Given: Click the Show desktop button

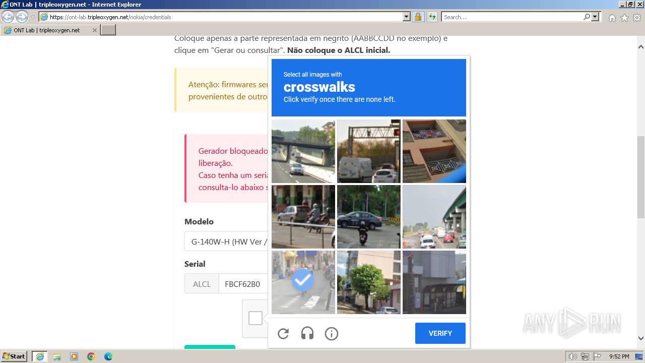Looking at the screenshot, I should (639, 356).
